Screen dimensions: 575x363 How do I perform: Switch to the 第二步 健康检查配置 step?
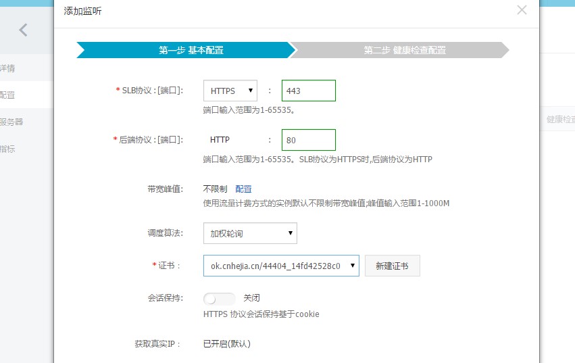(x=404, y=50)
